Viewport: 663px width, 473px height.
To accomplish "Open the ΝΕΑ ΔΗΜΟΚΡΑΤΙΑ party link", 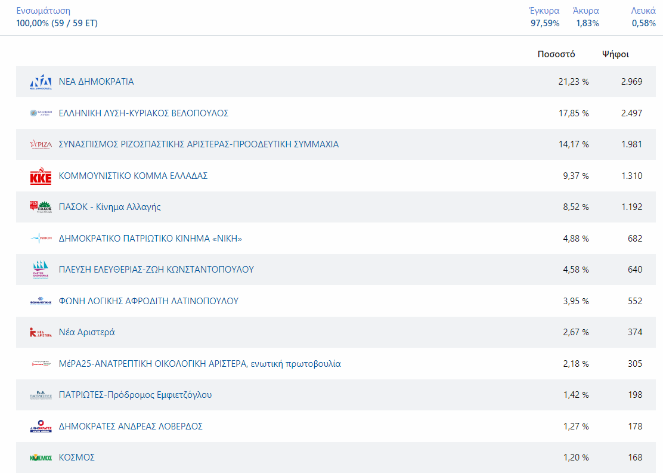I will click(x=96, y=82).
